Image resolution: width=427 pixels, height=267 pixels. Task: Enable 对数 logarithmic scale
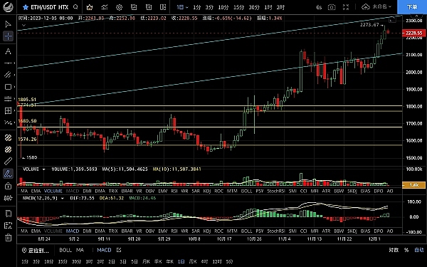[394, 250]
